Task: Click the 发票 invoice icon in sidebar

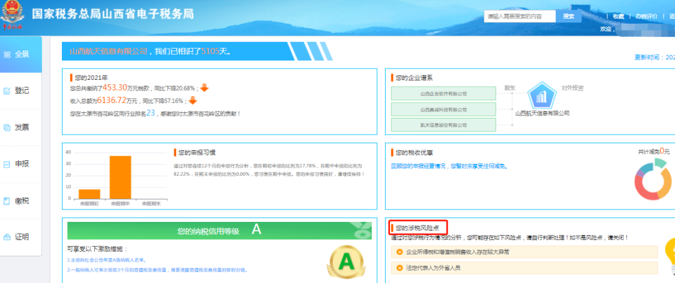Action: pos(6,128)
